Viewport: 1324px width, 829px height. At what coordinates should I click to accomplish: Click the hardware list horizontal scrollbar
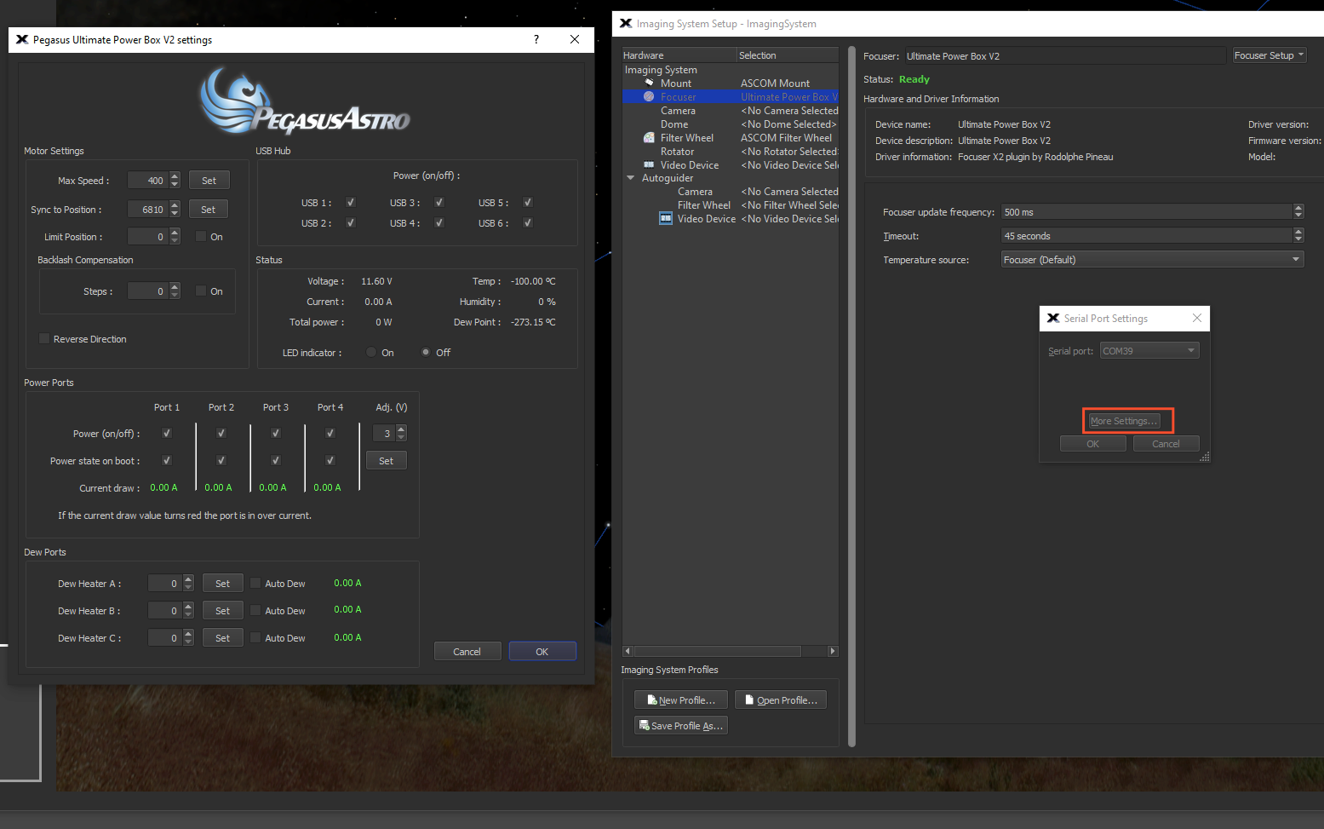pos(717,651)
